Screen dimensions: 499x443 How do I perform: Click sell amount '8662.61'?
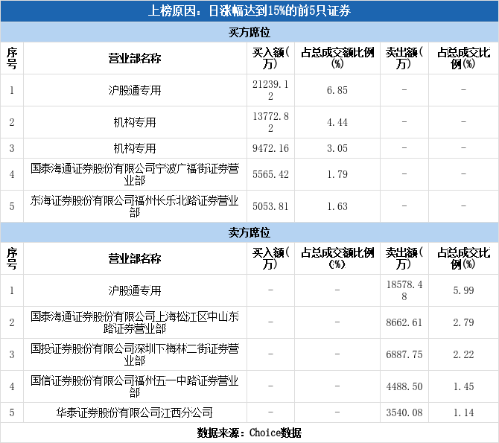pos(404,322)
